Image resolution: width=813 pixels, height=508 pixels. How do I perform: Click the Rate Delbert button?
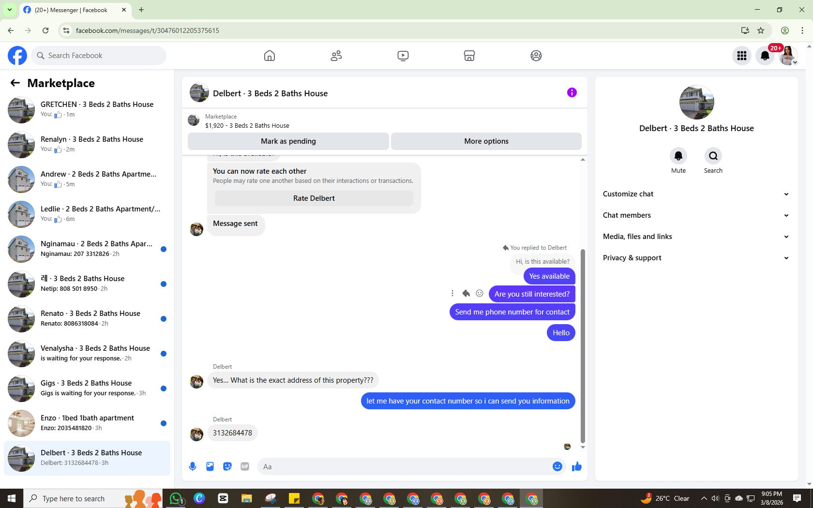(x=314, y=198)
